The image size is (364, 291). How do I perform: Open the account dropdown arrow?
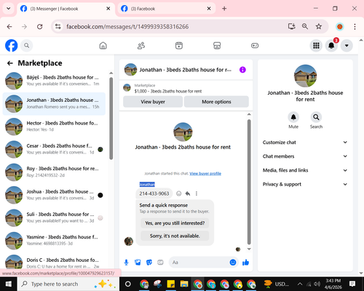pos(347,45)
